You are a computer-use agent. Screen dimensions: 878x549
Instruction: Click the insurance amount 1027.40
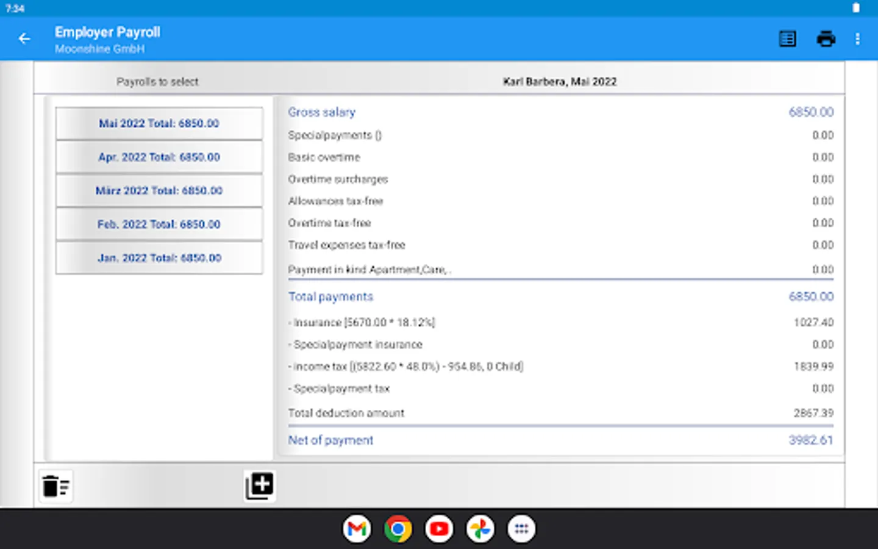813,323
